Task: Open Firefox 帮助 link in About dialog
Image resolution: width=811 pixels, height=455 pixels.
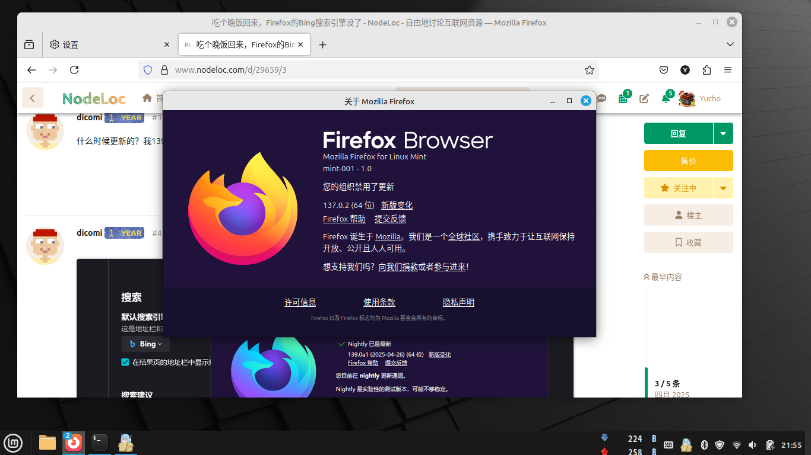Action: pos(344,219)
